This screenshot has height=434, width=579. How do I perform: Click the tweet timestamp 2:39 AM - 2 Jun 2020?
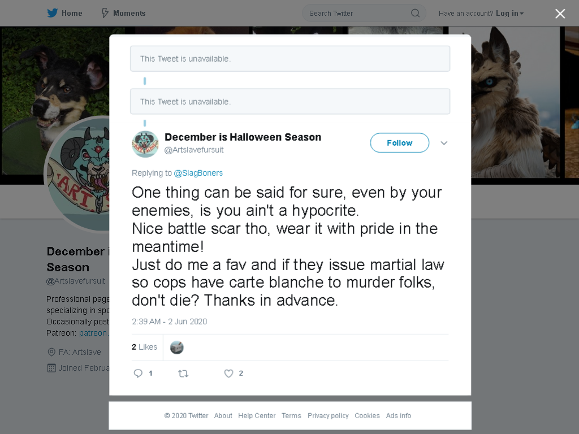(169, 322)
